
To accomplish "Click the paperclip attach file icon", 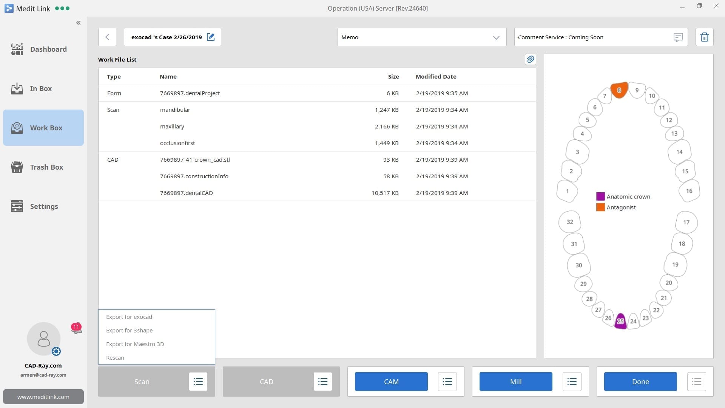I will [530, 59].
